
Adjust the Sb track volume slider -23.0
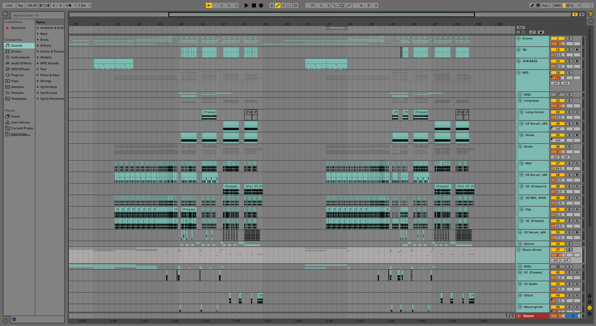point(557,55)
